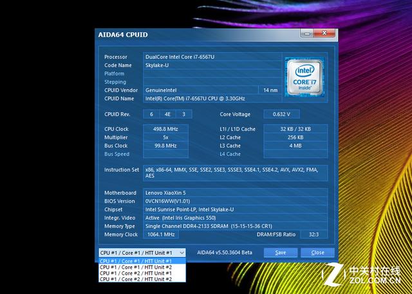Click the Core Voltage 0.632 V value
The height and width of the screenshot is (294, 412).
pyautogui.click(x=281, y=114)
